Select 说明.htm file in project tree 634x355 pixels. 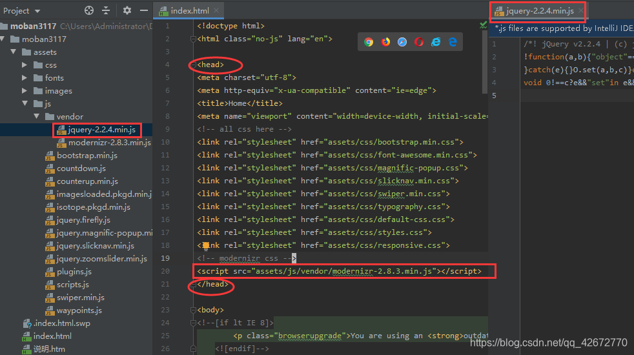(44, 349)
